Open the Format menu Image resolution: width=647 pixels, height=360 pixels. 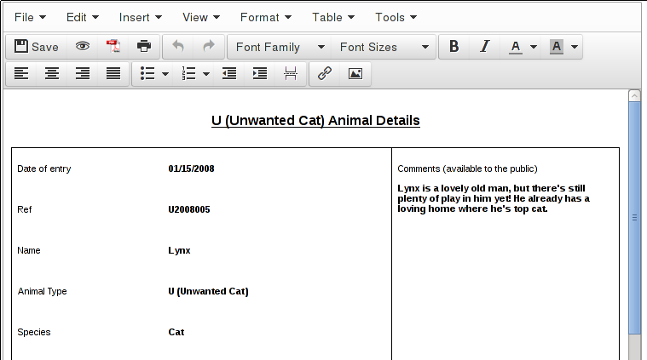click(266, 17)
